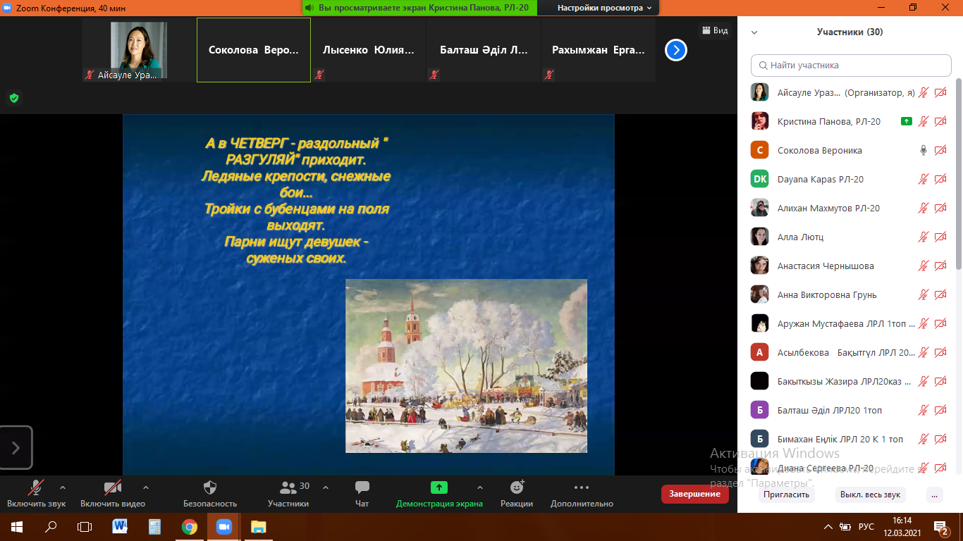Change the gallery layout with View button
The width and height of the screenshot is (963, 541).
715,30
